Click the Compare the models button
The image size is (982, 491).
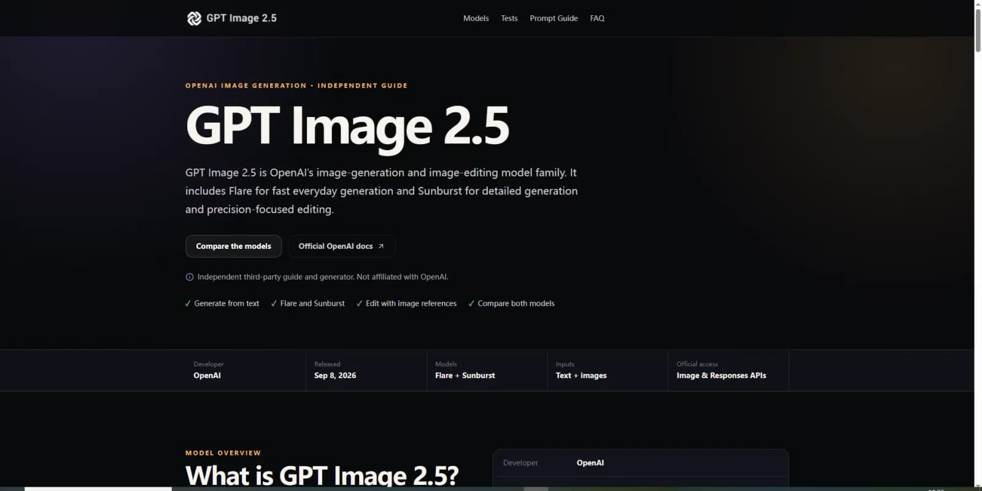[233, 246]
